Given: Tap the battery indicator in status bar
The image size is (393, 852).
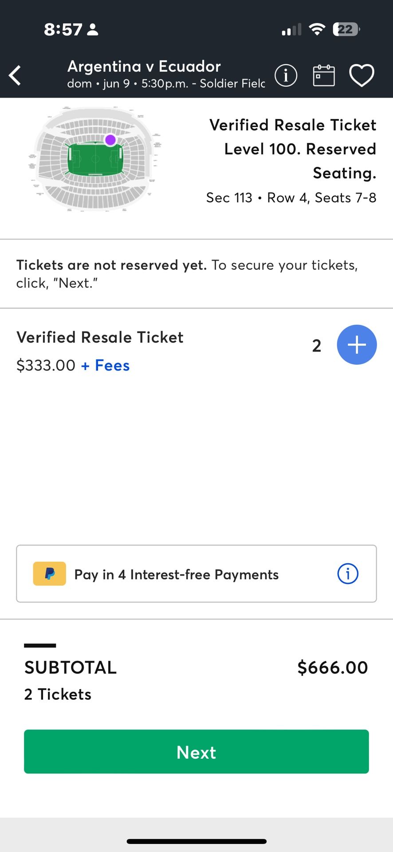Looking at the screenshot, I should [x=346, y=29].
